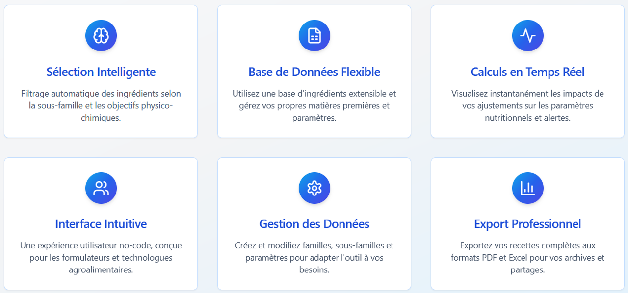Select the Export Professionnel card background
This screenshot has width=628, height=293.
pyautogui.click(x=528, y=224)
